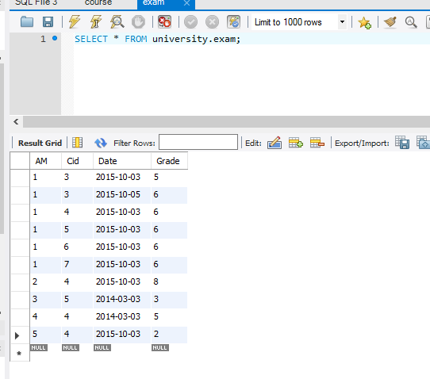Click line 1 statement marker dot
430x379 pixels.
55,38
